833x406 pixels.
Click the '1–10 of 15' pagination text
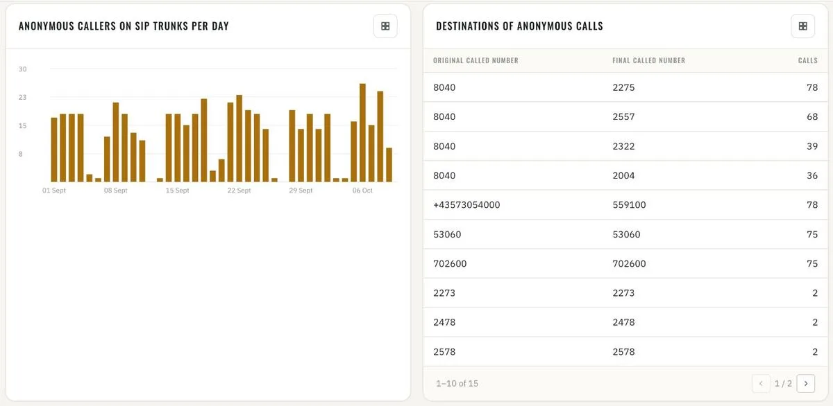(x=457, y=383)
